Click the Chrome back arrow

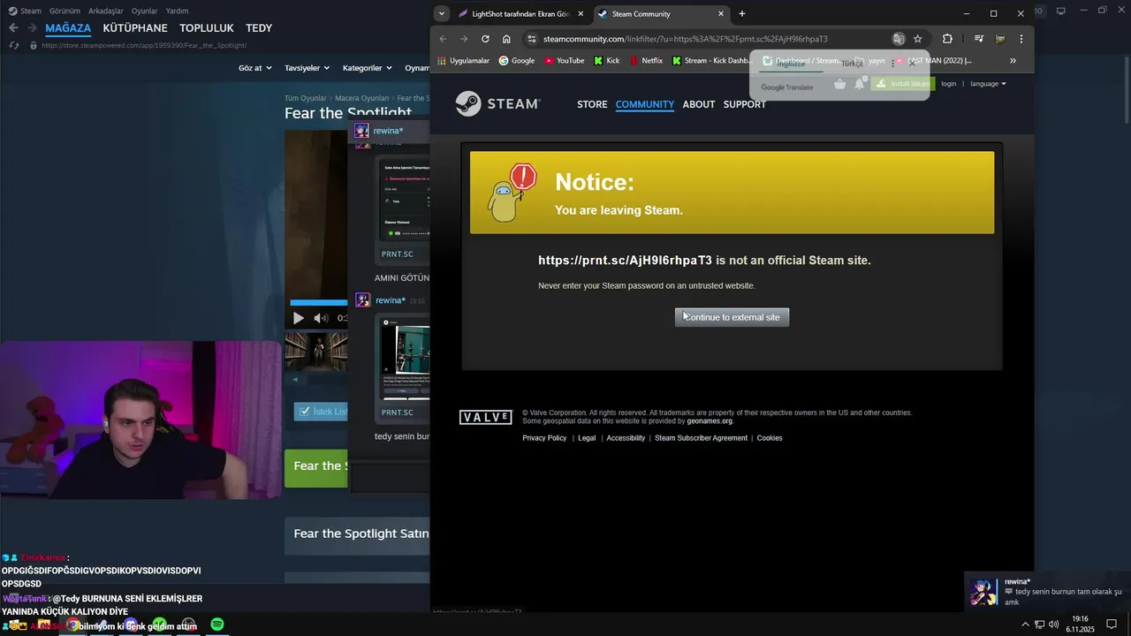[x=444, y=39]
